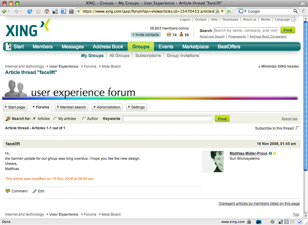Collapse the Forums tab

click(x=41, y=108)
